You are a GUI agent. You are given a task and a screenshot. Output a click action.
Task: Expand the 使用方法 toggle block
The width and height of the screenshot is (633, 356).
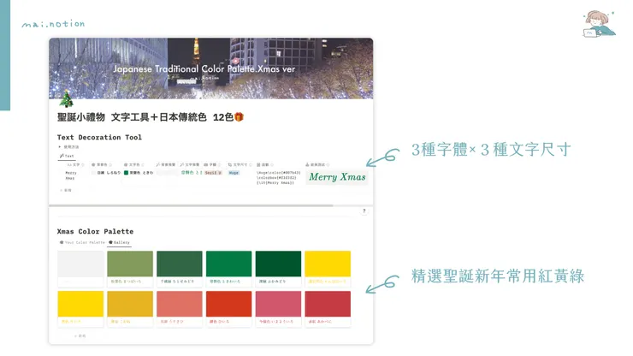[x=68, y=147]
